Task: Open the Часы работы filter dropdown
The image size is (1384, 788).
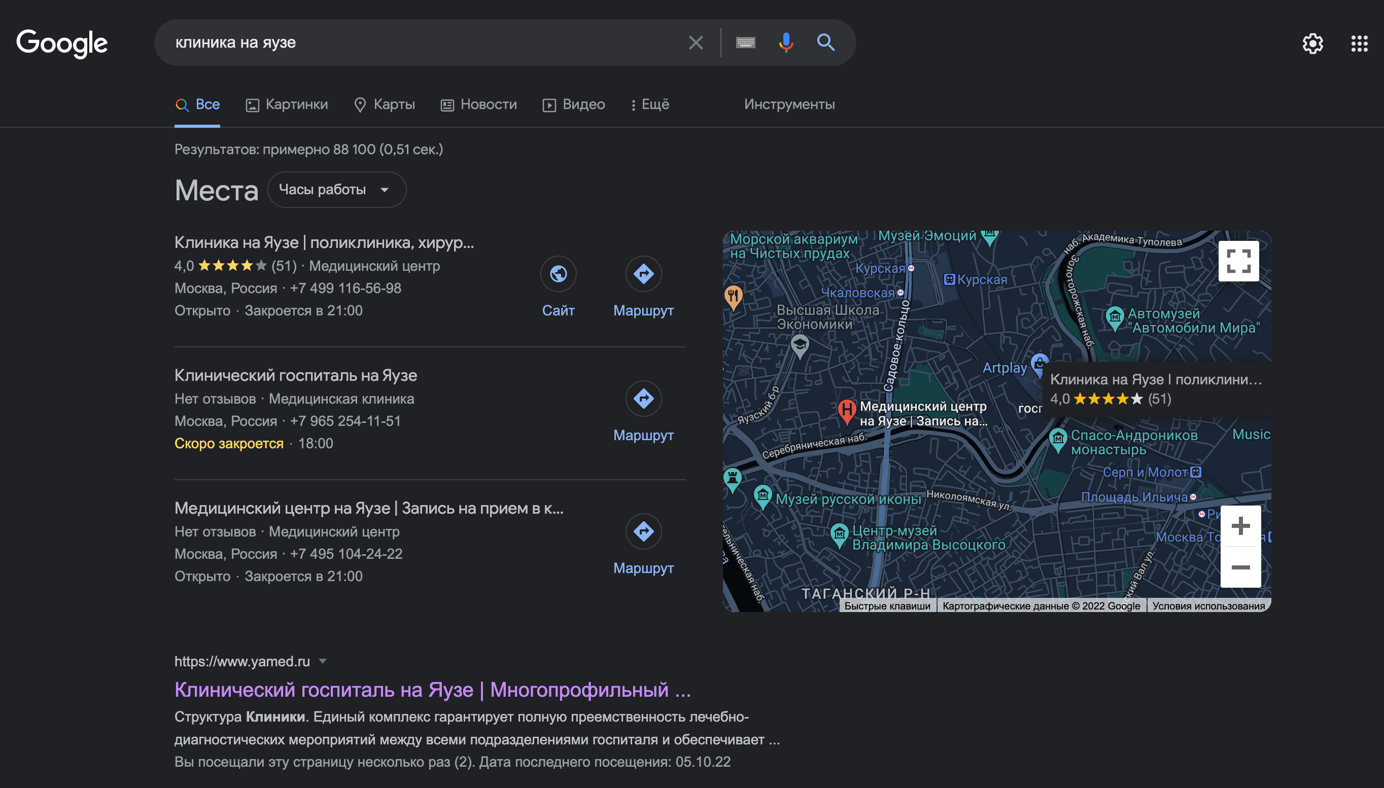Action: [x=337, y=190]
